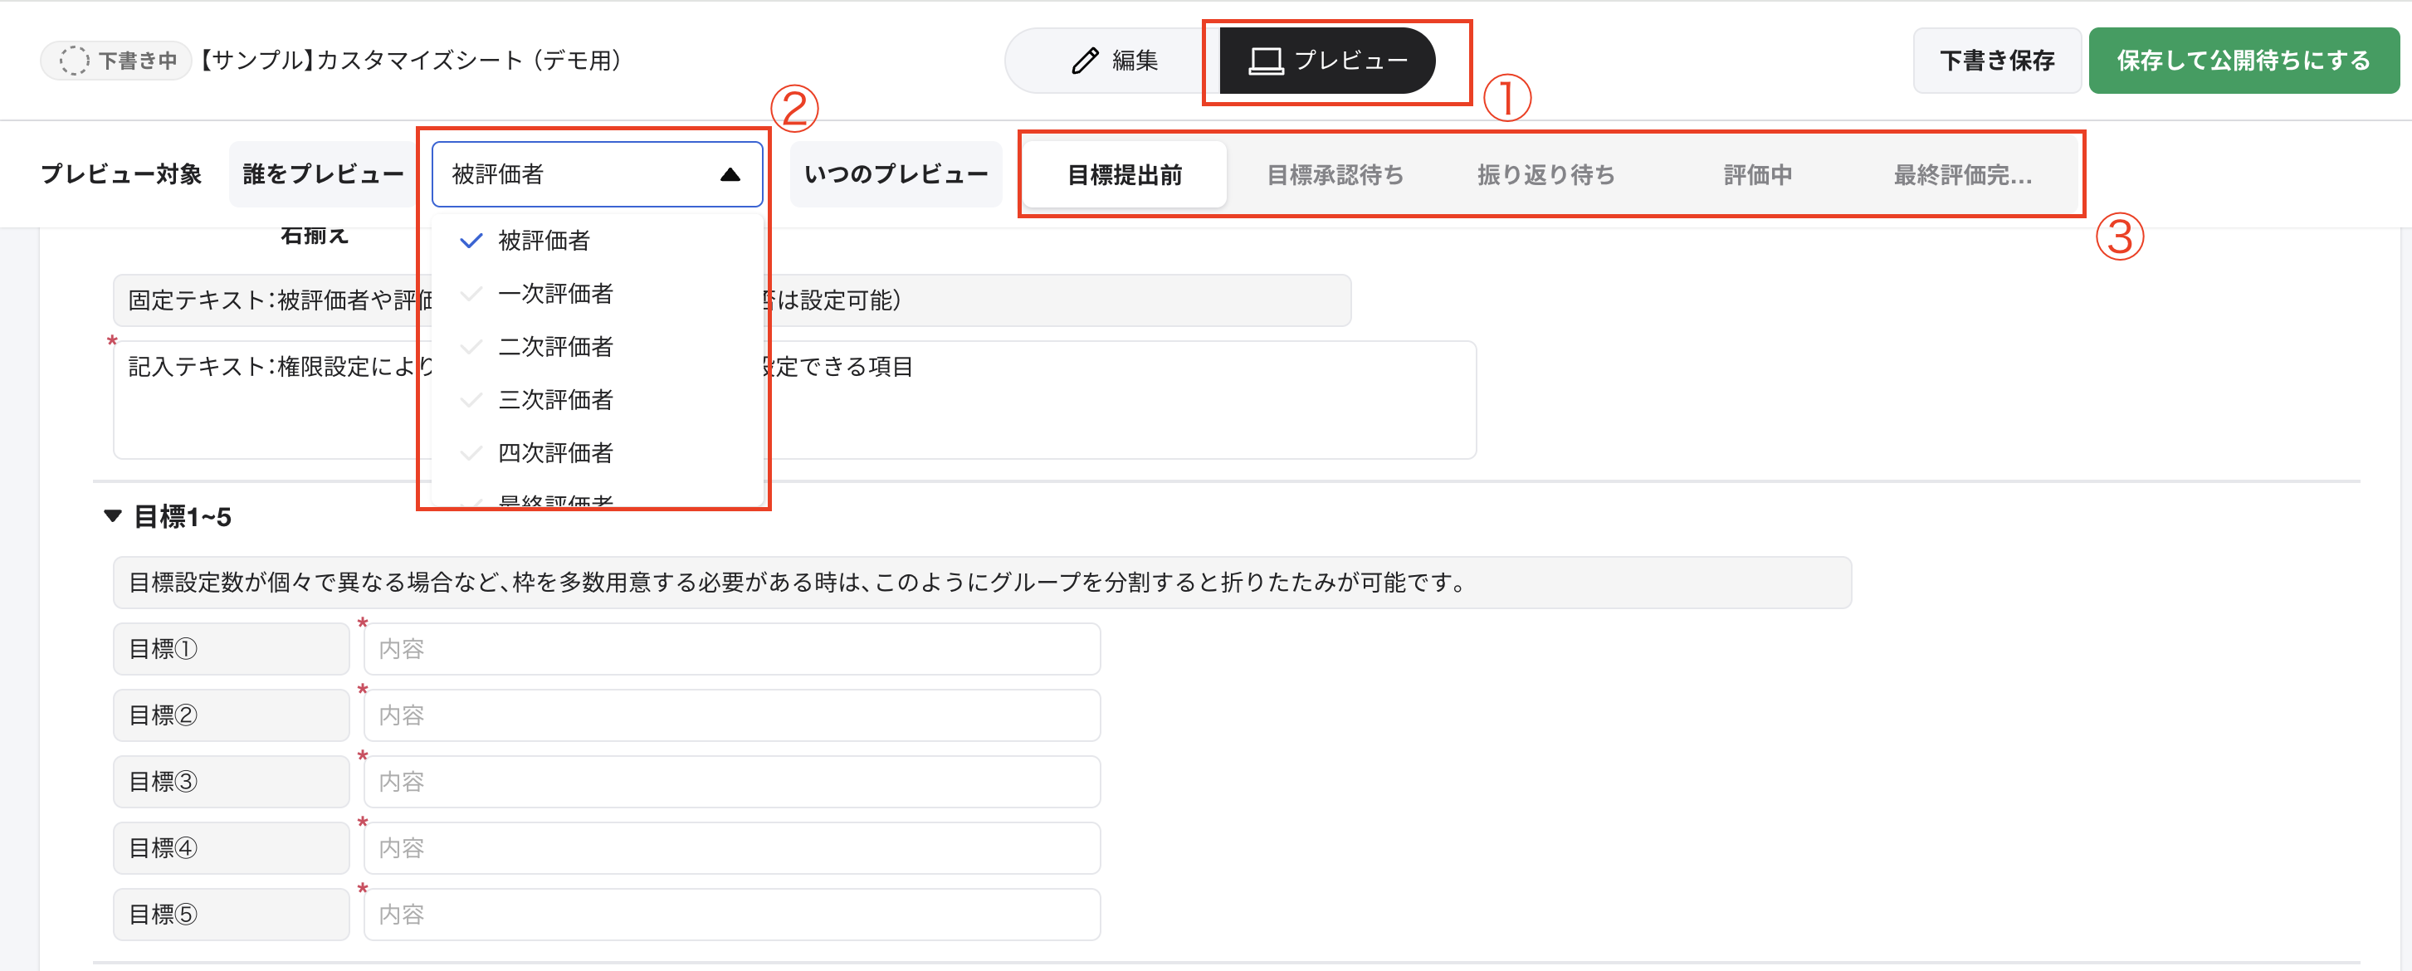Switch to the 目標承認待ち tab

tap(1335, 174)
